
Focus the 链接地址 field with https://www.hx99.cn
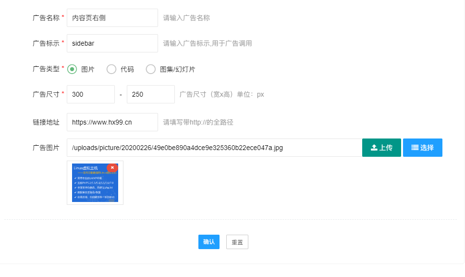click(112, 122)
